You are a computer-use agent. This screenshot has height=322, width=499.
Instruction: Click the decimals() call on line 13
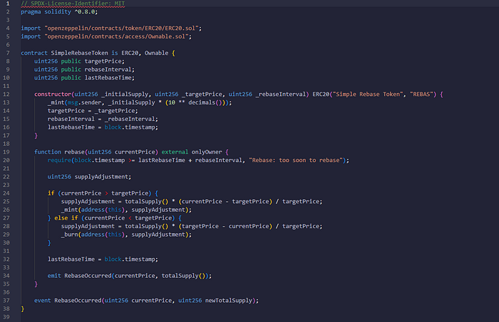pyautogui.click(x=205, y=102)
